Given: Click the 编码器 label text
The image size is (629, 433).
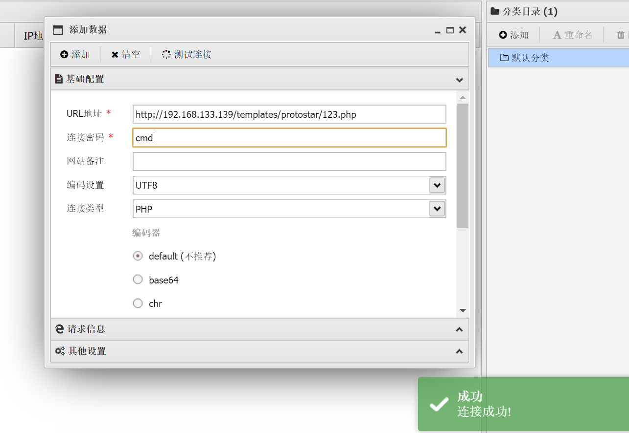Looking at the screenshot, I should tap(146, 233).
